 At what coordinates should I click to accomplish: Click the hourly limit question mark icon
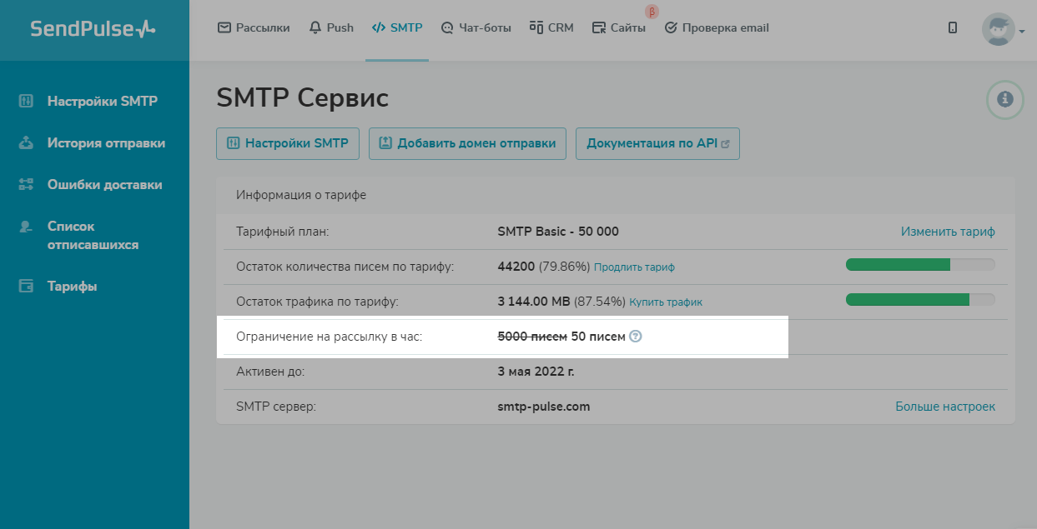[x=636, y=337]
